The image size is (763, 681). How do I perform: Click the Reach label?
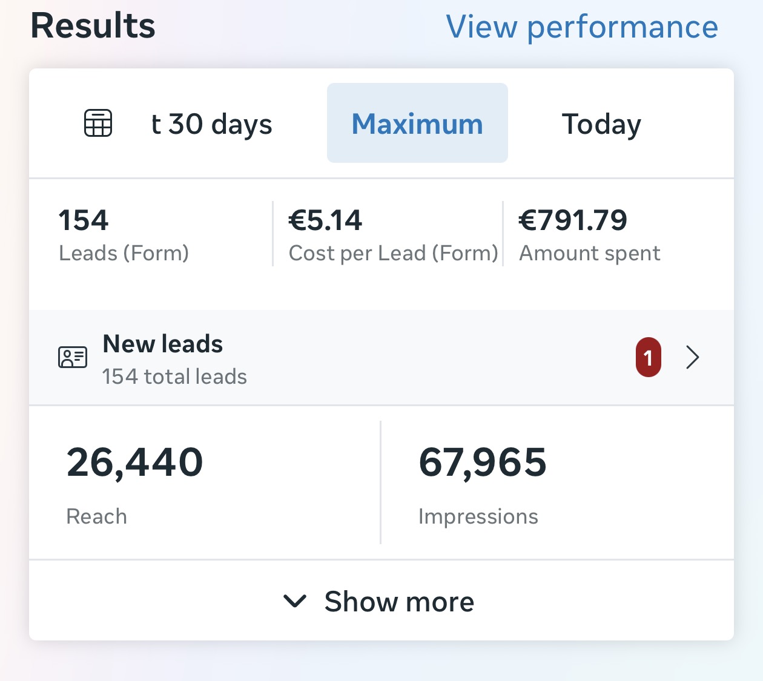[96, 516]
